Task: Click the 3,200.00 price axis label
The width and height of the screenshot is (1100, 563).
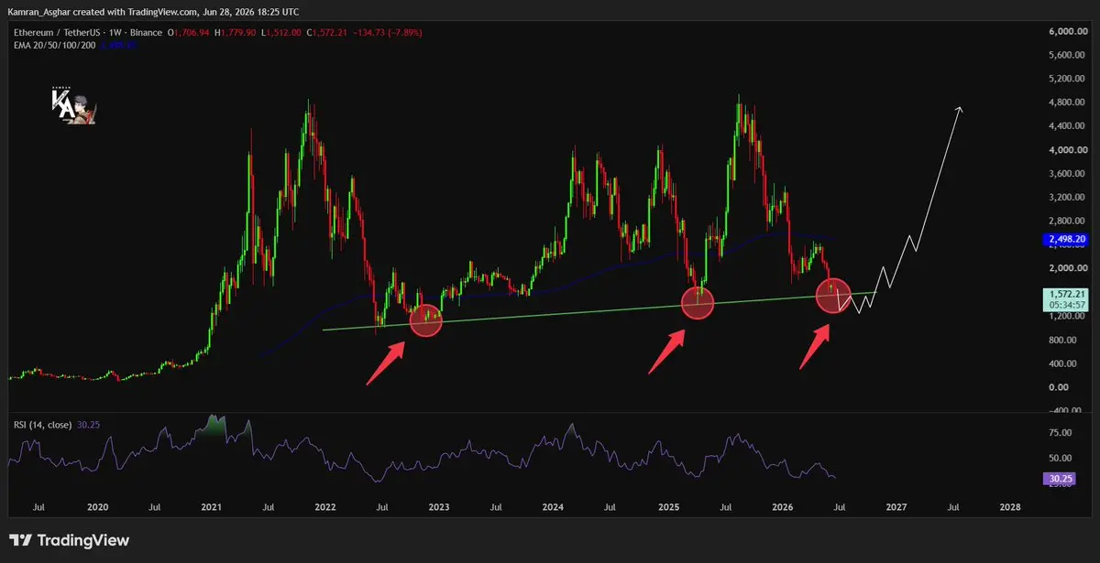Action: point(1066,198)
